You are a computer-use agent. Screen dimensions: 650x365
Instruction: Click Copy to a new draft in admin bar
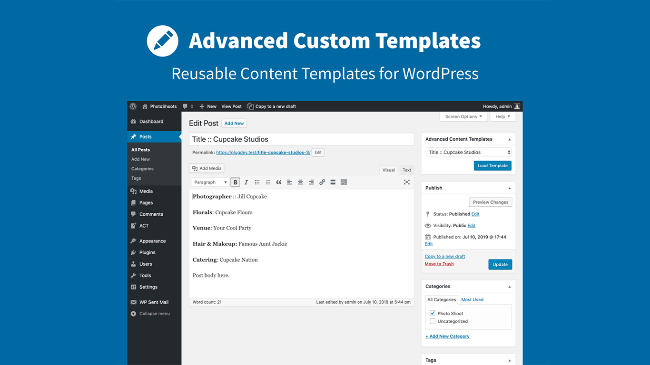point(271,106)
